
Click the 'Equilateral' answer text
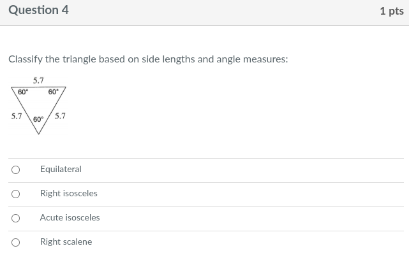(x=61, y=170)
